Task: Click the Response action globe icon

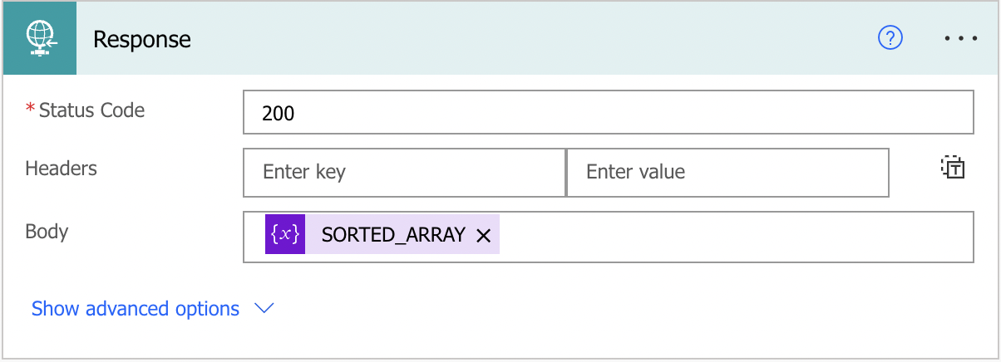Action: (39, 38)
